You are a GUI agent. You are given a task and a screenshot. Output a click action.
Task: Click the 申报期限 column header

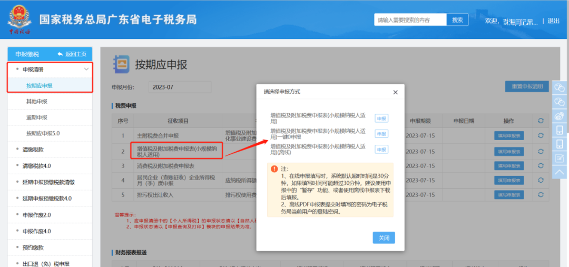point(420,121)
